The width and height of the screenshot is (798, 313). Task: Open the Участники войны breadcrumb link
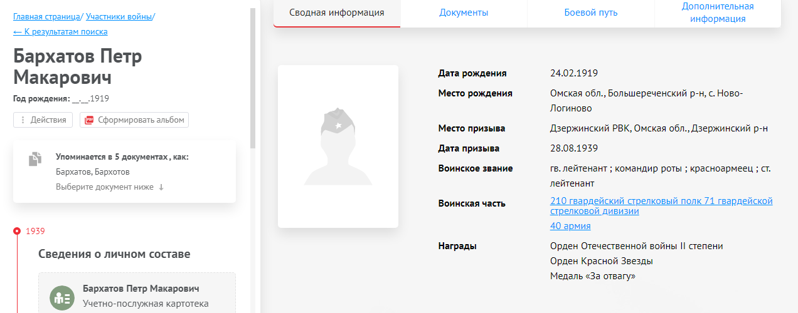119,17
